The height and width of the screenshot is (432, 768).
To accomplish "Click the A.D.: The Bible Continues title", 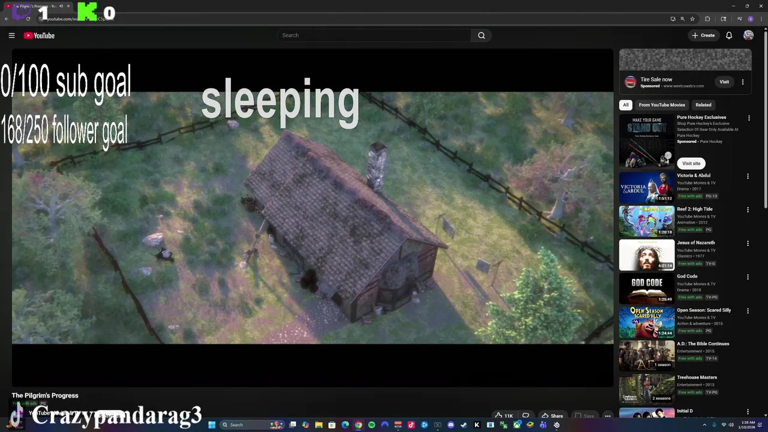I will point(703,344).
